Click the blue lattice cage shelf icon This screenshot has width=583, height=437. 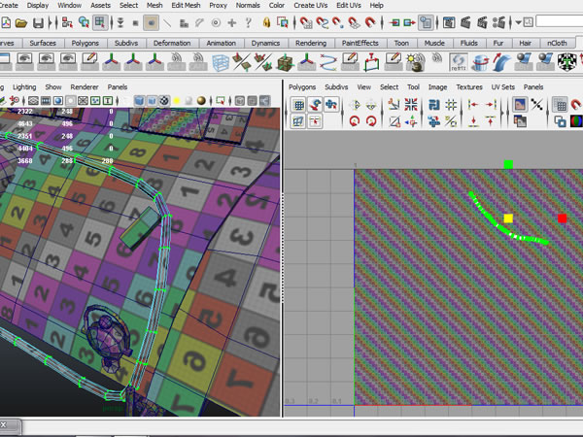tap(221, 62)
